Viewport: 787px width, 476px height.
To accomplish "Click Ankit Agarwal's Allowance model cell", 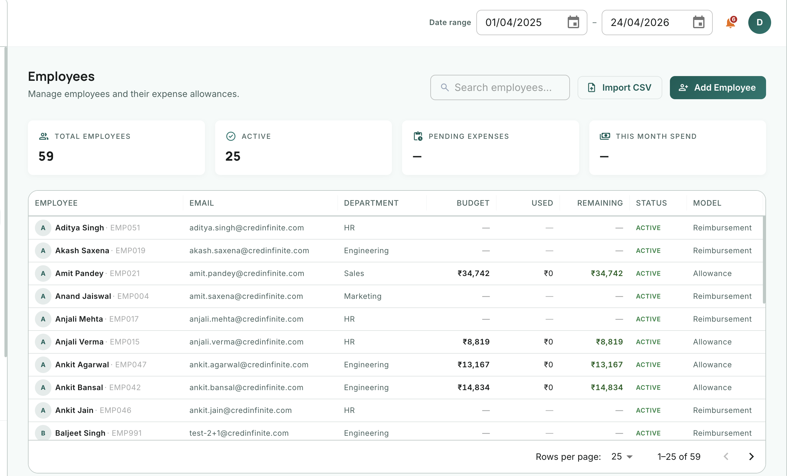I will [x=712, y=365].
